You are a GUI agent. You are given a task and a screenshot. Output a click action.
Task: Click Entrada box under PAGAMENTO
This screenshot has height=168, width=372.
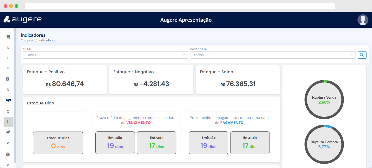pos(250,143)
